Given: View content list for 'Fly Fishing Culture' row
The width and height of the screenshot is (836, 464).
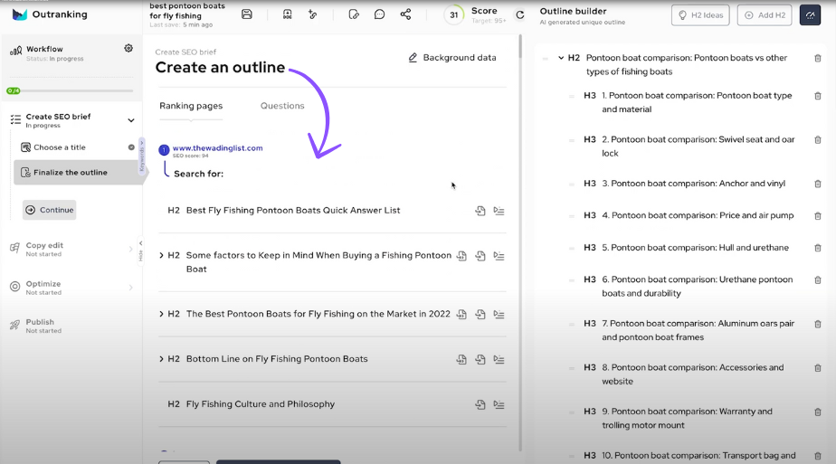Looking at the screenshot, I should 499,405.
